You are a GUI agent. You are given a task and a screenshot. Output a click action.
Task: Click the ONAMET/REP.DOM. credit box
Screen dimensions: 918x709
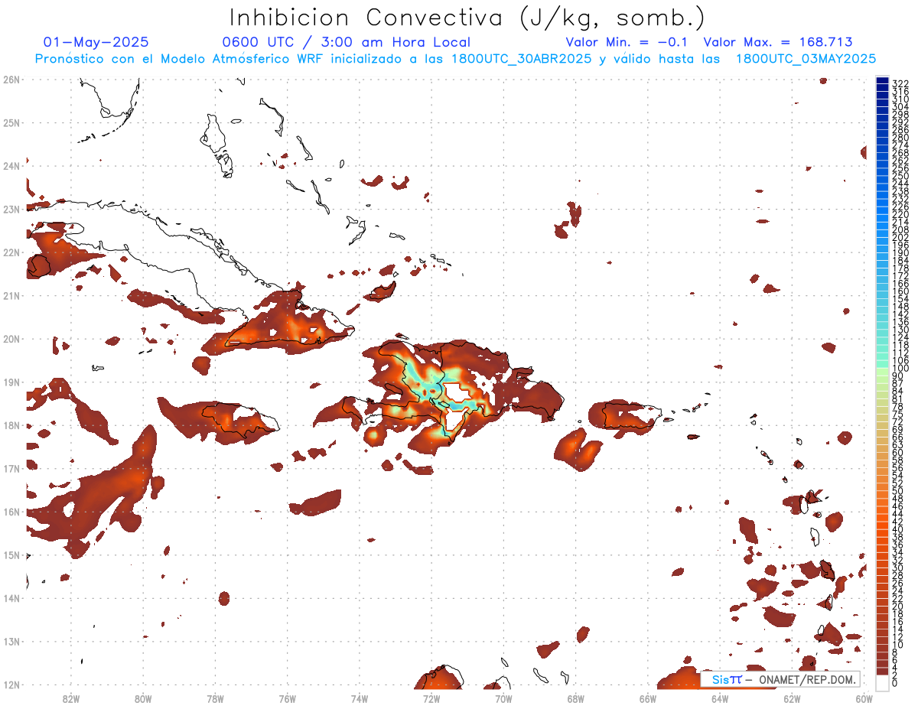pyautogui.click(x=780, y=679)
